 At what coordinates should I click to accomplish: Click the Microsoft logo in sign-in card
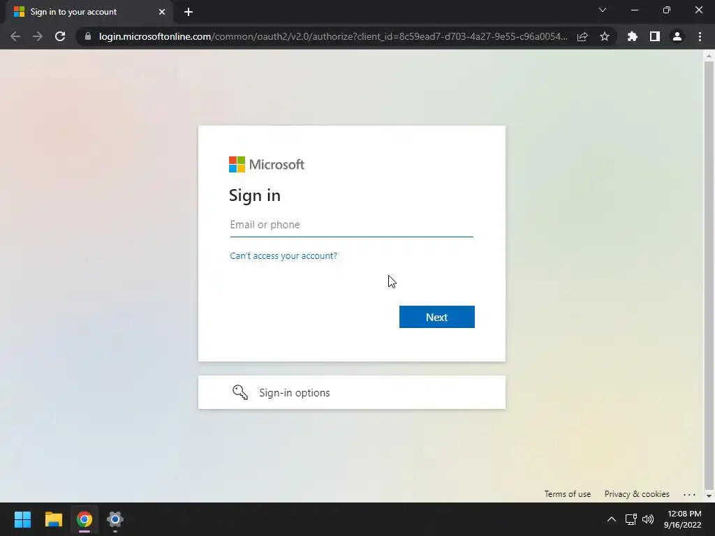[x=266, y=165]
